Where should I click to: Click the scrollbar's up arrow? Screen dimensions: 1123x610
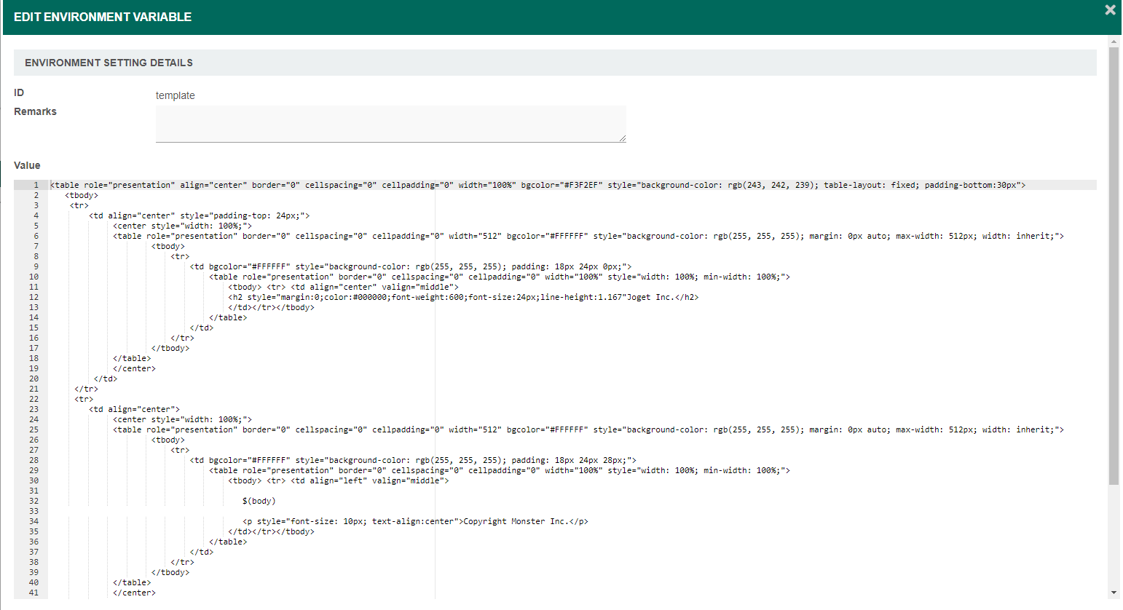(1114, 42)
